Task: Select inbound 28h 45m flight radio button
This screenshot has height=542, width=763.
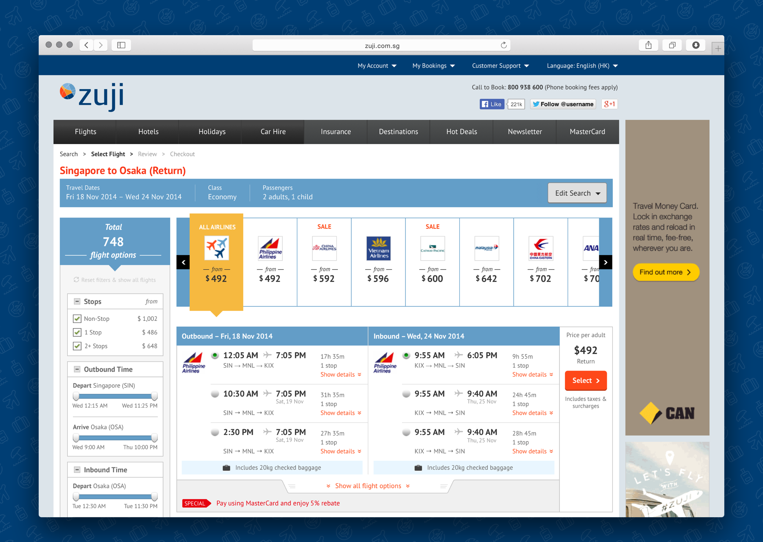Action: (406, 432)
